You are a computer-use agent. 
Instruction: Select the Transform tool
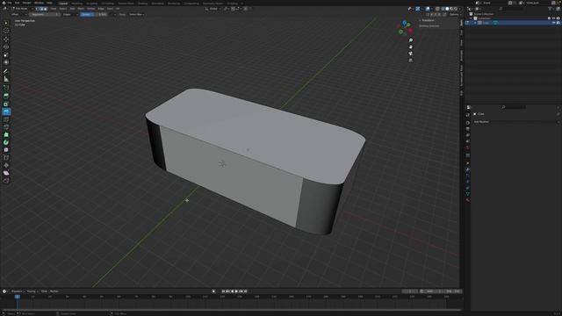6,62
